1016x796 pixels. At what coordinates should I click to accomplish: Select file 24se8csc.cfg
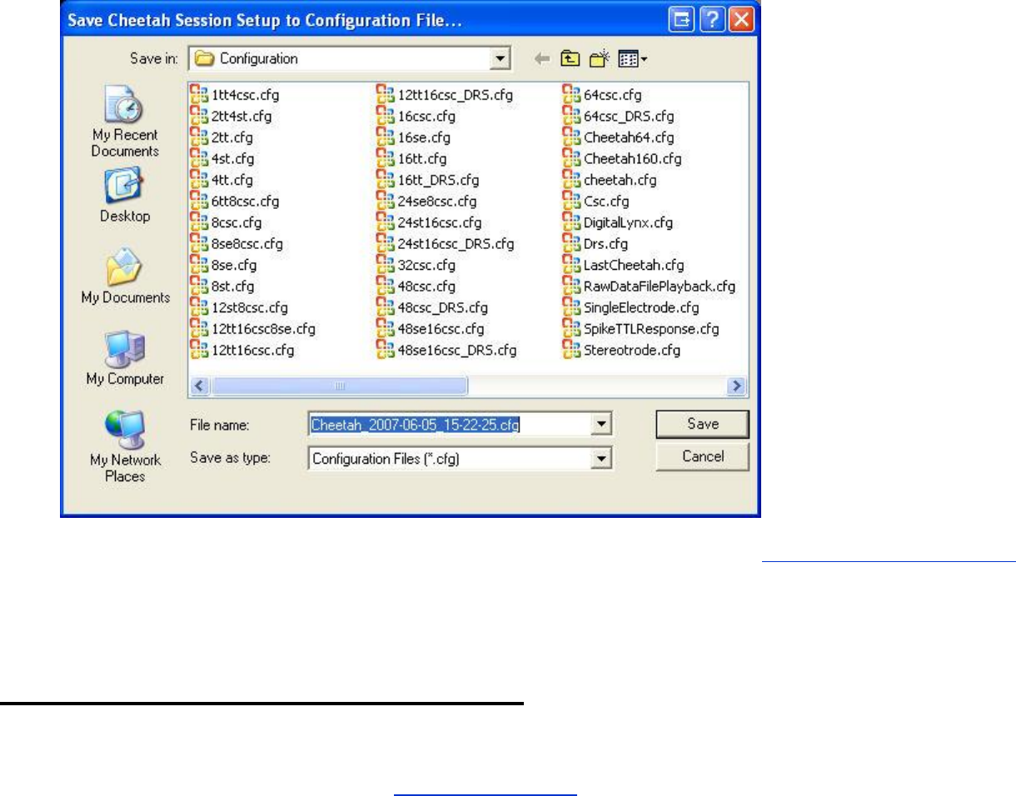click(428, 201)
